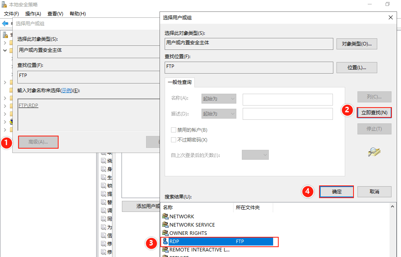Select the 一般性查询 tab

(x=180, y=82)
